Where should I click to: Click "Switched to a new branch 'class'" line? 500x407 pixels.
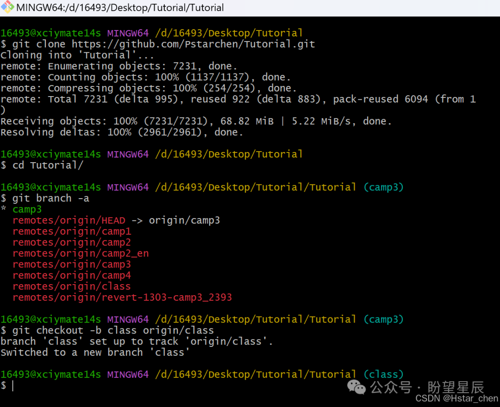(95, 352)
